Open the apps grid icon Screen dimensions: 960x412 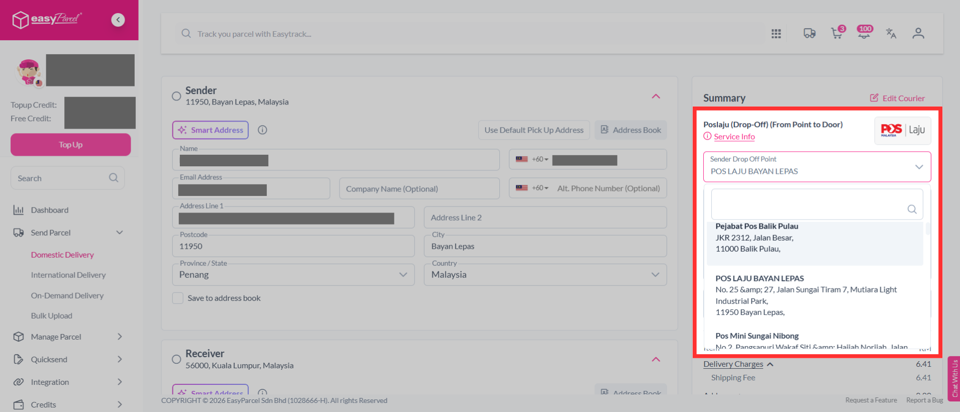point(776,34)
